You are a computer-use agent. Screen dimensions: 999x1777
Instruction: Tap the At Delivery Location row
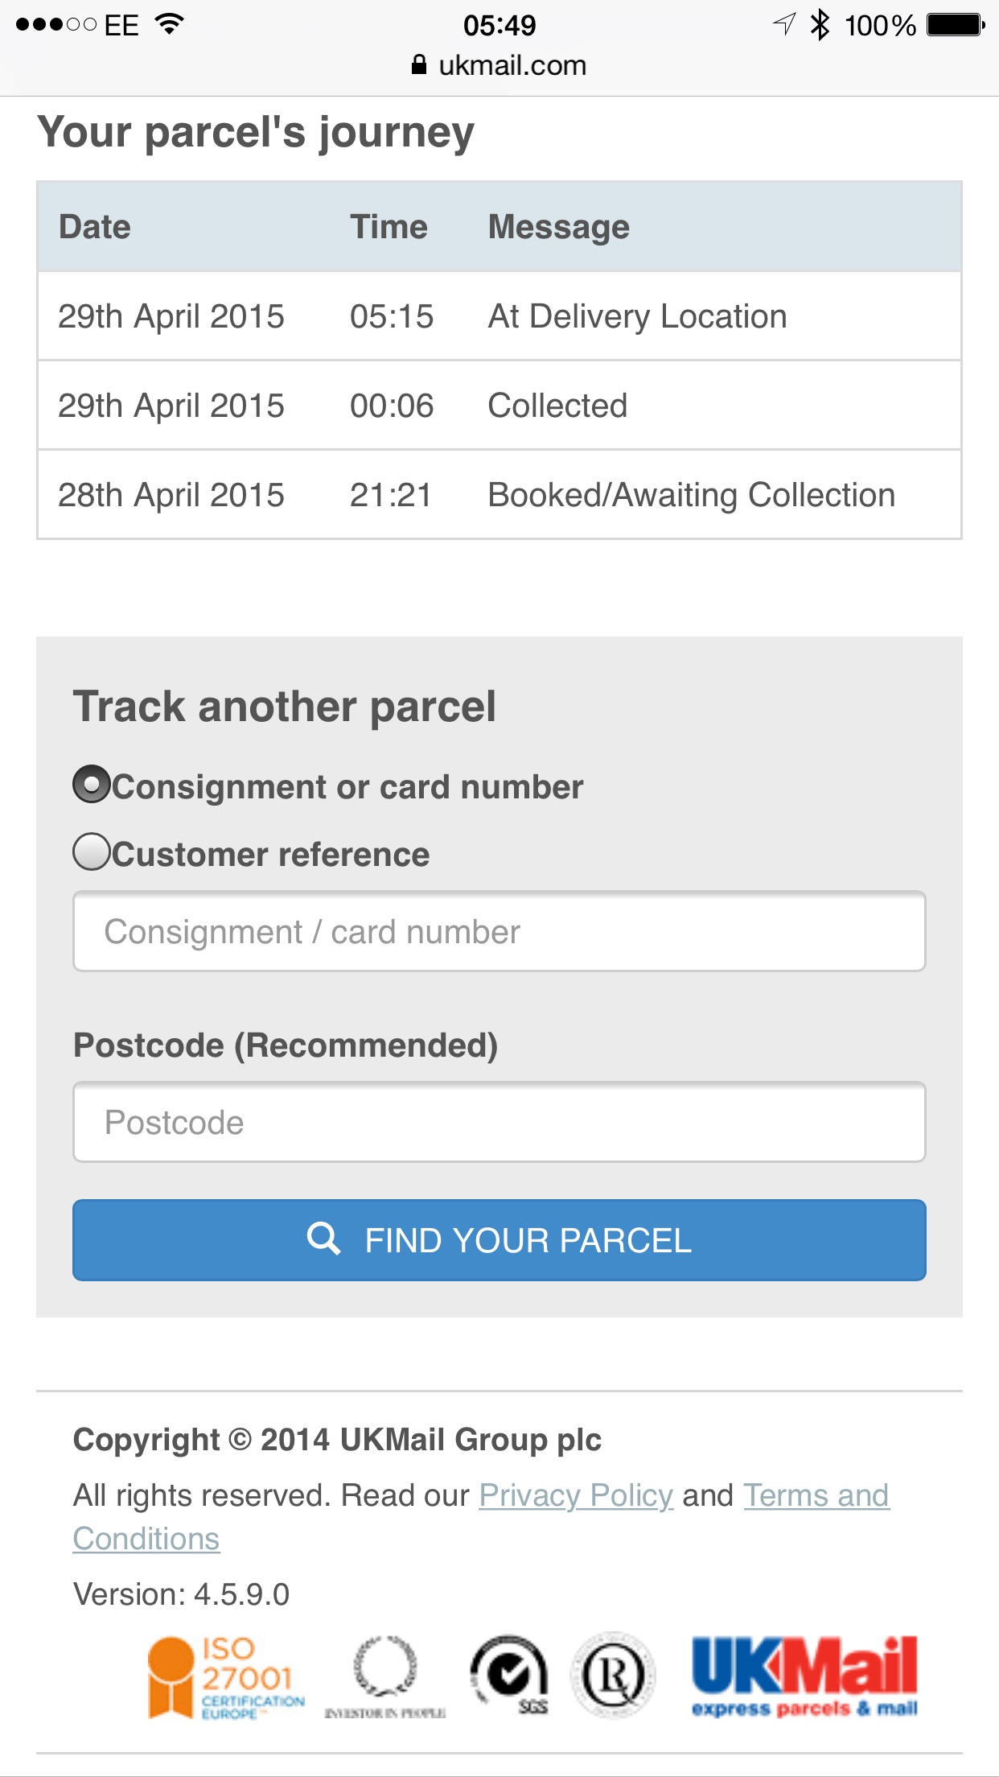[x=499, y=316]
